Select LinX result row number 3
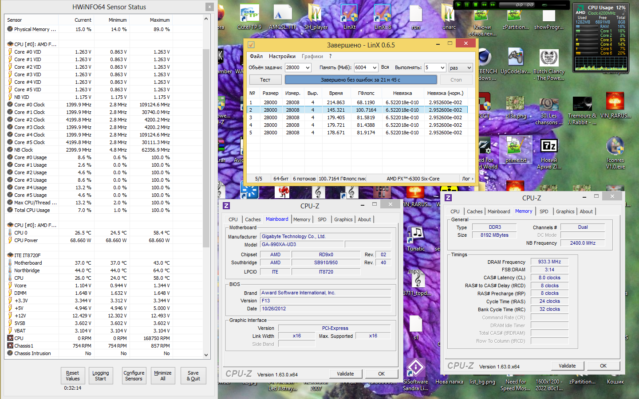The width and height of the screenshot is (639, 399). pyautogui.click(x=357, y=117)
